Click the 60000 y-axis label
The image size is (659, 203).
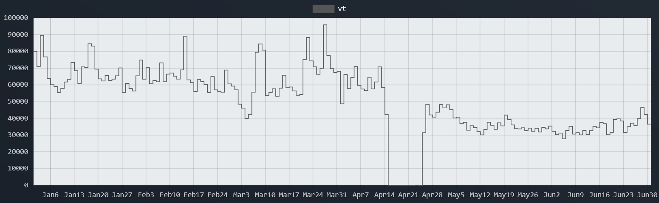point(18,85)
